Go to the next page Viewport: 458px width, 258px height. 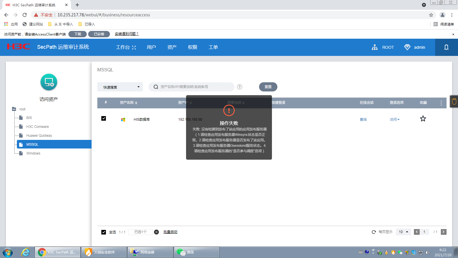coord(444,232)
